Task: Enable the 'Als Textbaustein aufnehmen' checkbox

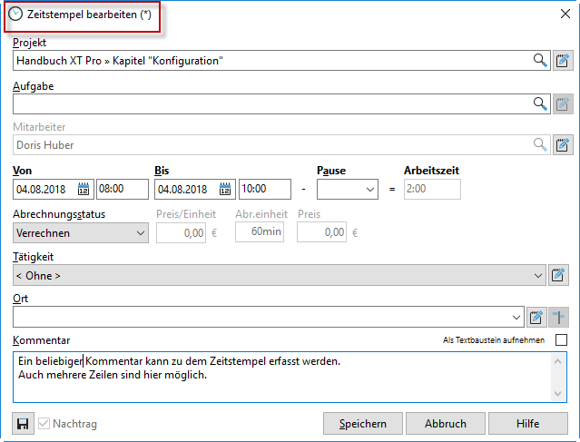Action: coord(561,339)
